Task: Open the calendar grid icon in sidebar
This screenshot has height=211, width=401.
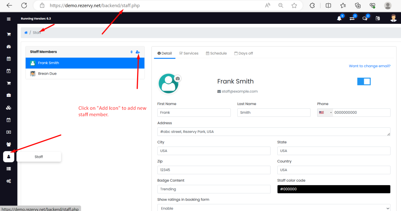Action: click(9, 59)
